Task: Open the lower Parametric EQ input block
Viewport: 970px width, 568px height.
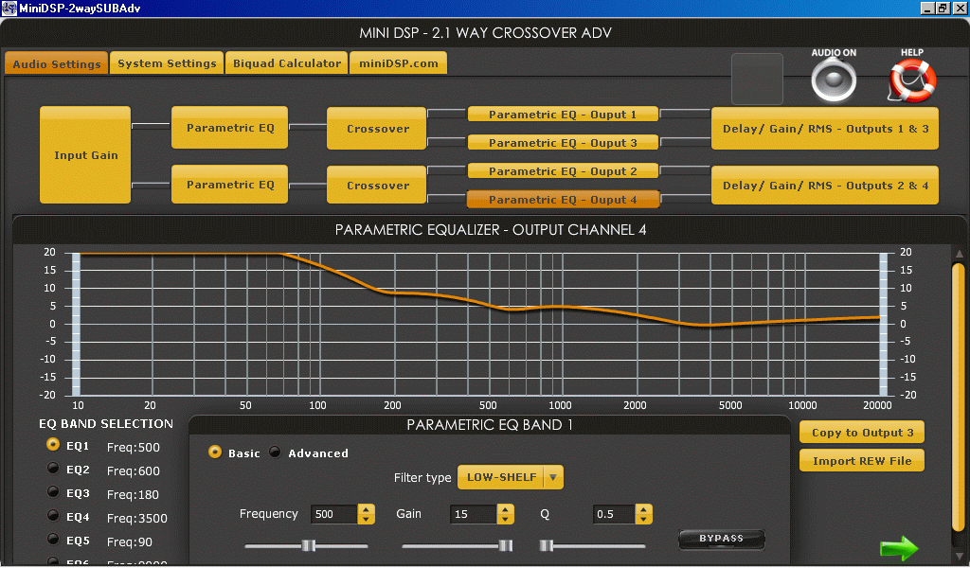Action: tap(229, 185)
